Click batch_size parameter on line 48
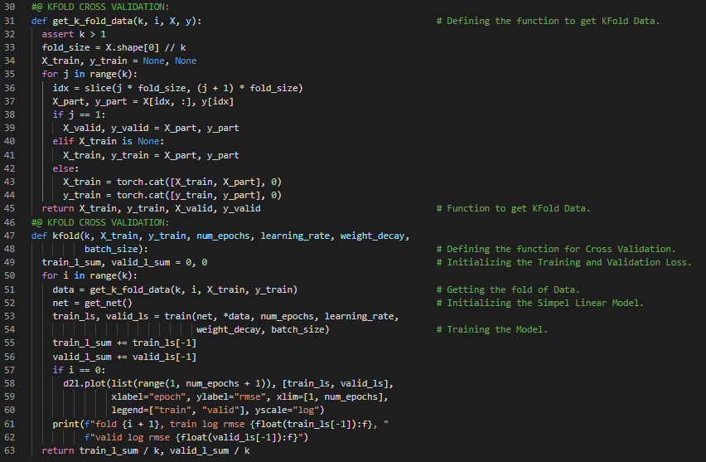Screen dimensions: 706x462 coord(113,249)
